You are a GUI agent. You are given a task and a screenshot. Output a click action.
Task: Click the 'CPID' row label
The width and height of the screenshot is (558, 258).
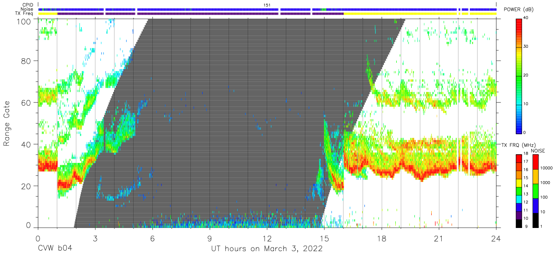28,5
